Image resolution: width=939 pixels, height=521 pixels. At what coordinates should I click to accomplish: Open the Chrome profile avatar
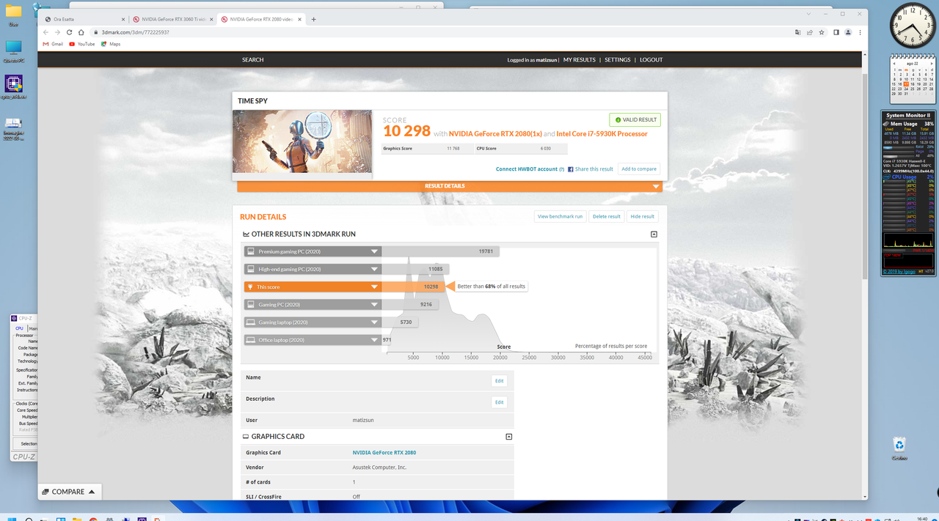click(848, 32)
